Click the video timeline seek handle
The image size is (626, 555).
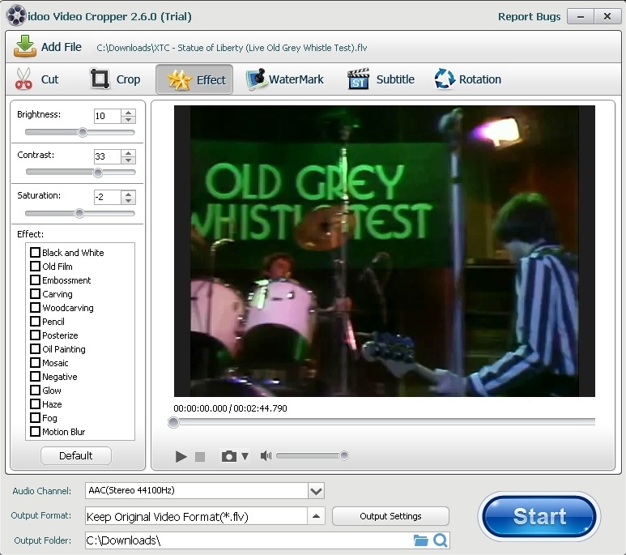pos(173,422)
